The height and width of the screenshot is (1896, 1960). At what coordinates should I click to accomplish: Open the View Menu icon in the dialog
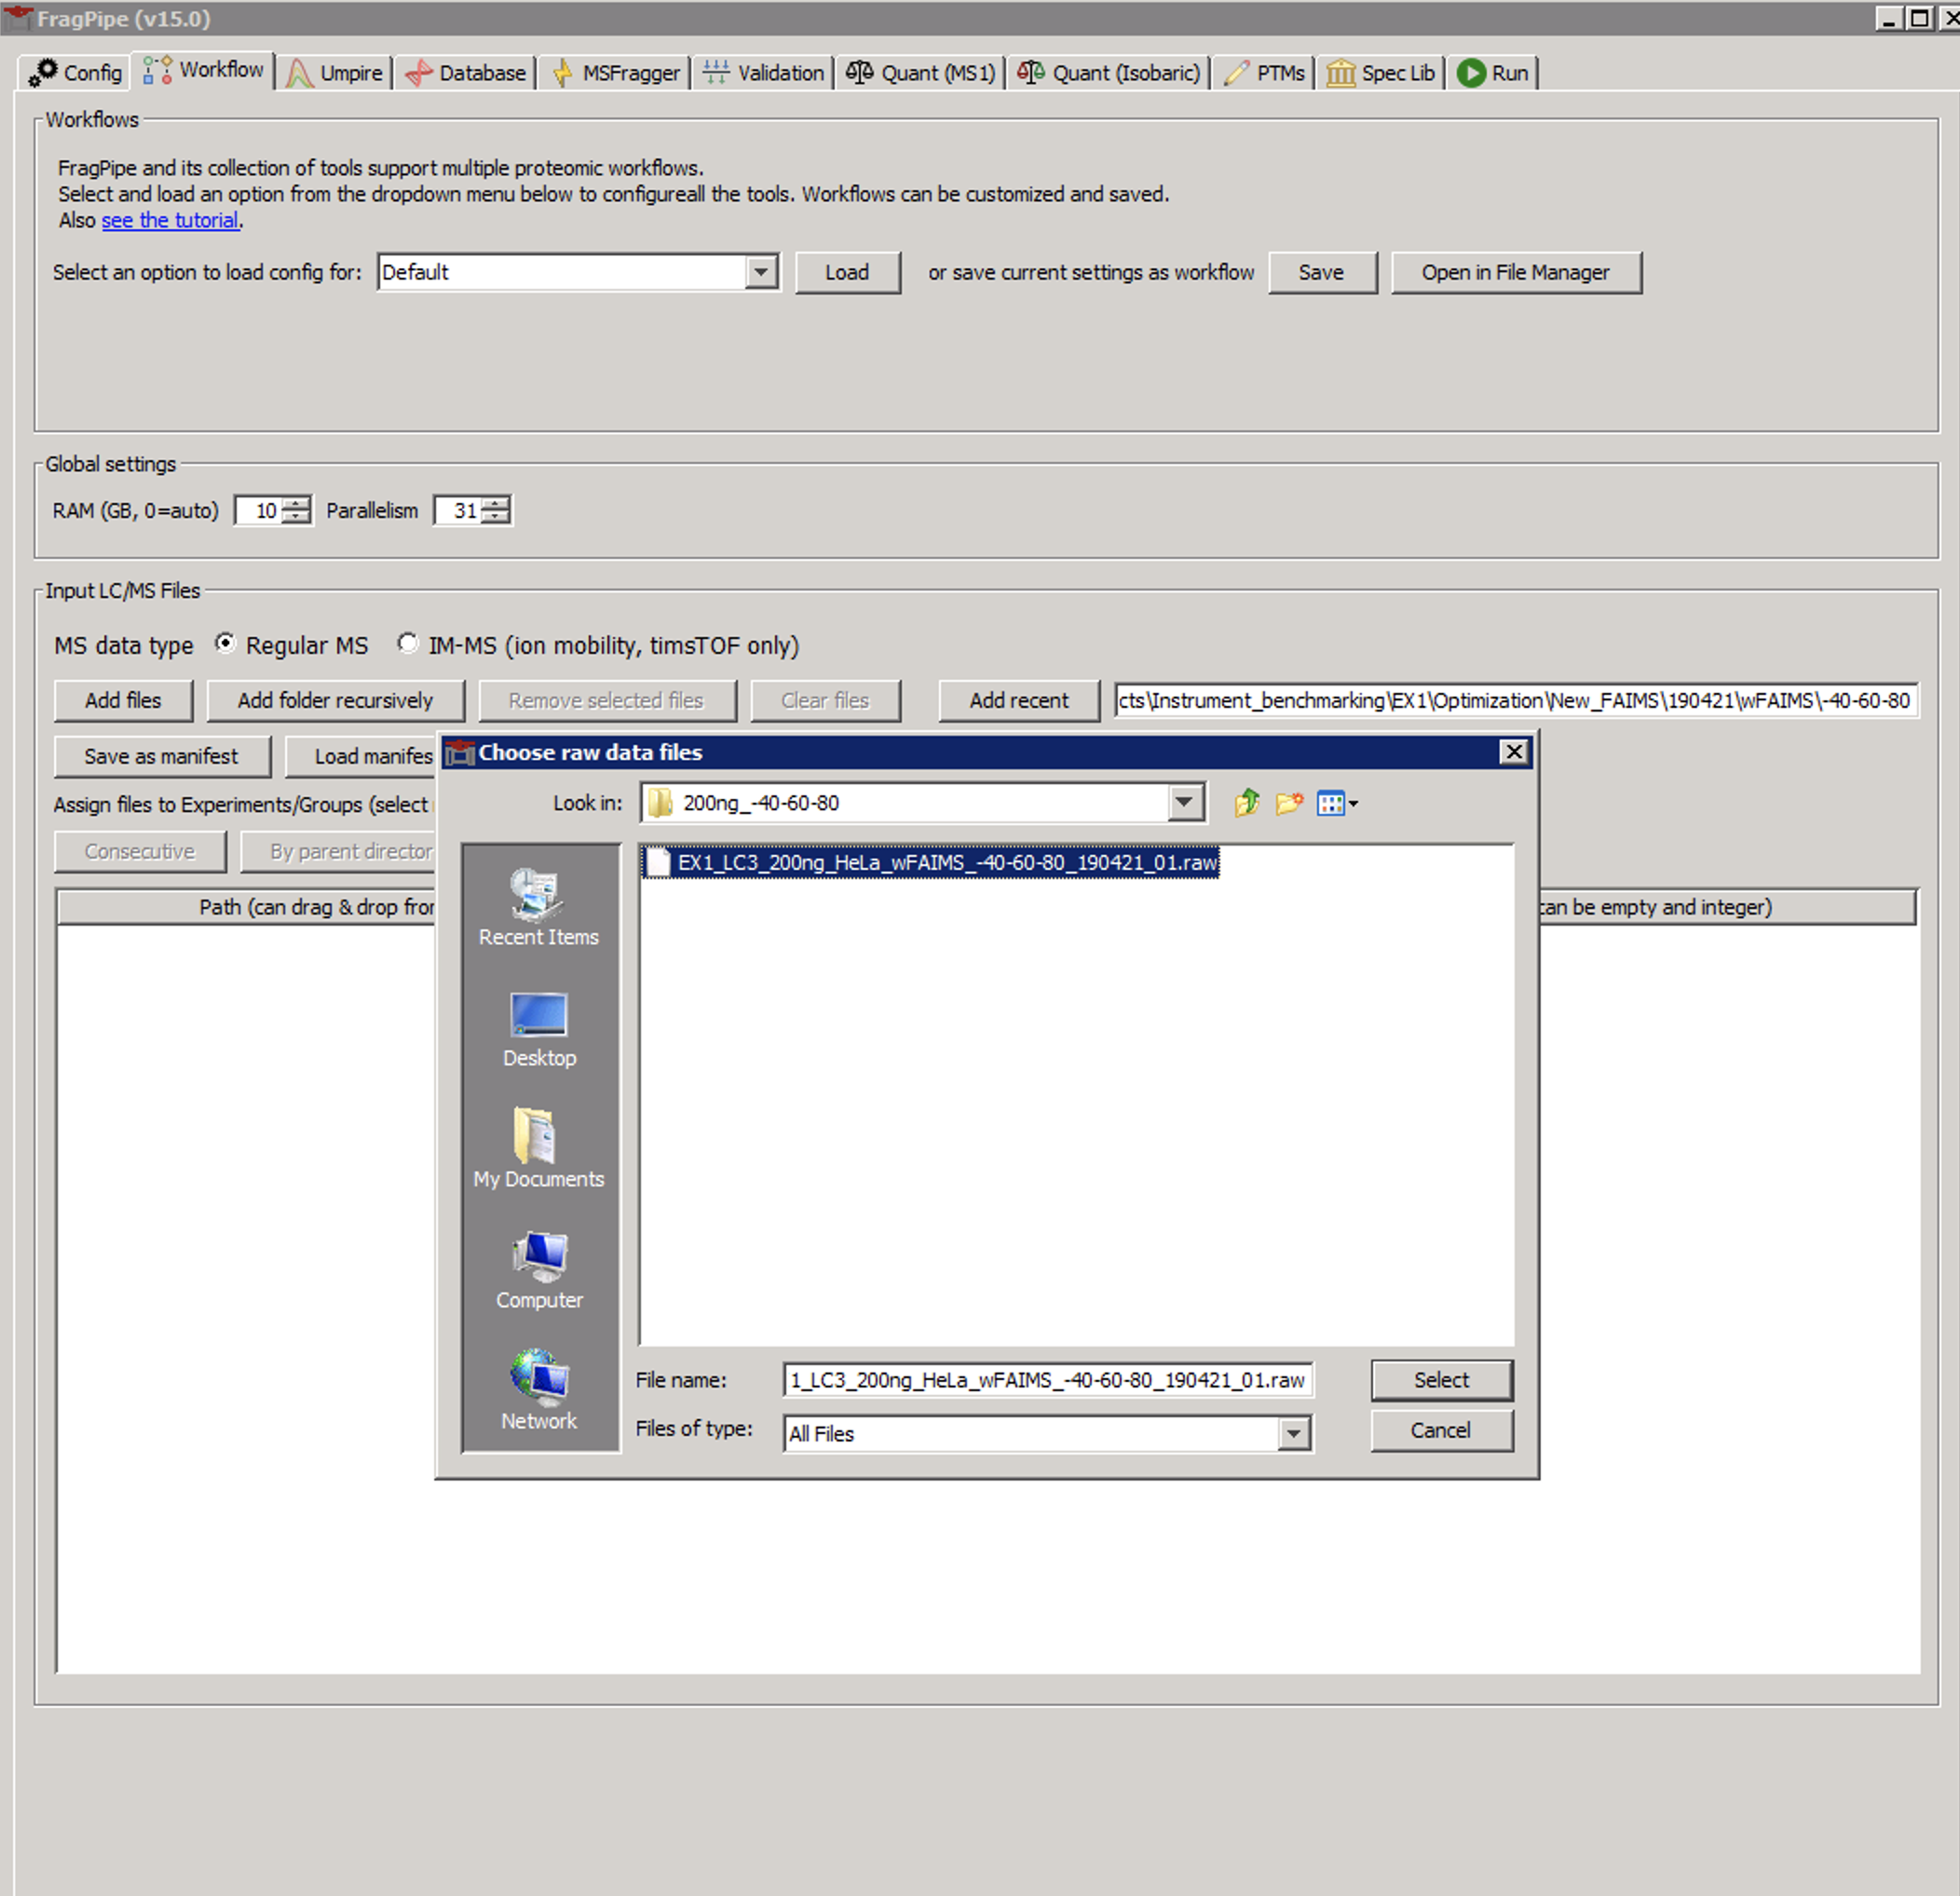click(1336, 803)
